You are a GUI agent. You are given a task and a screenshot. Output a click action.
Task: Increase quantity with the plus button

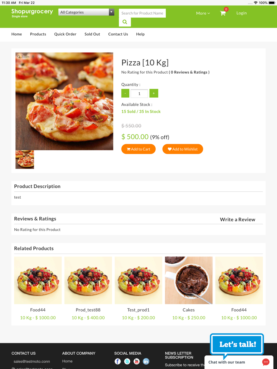(x=154, y=93)
